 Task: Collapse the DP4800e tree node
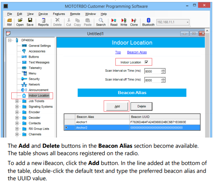coord(9,40)
